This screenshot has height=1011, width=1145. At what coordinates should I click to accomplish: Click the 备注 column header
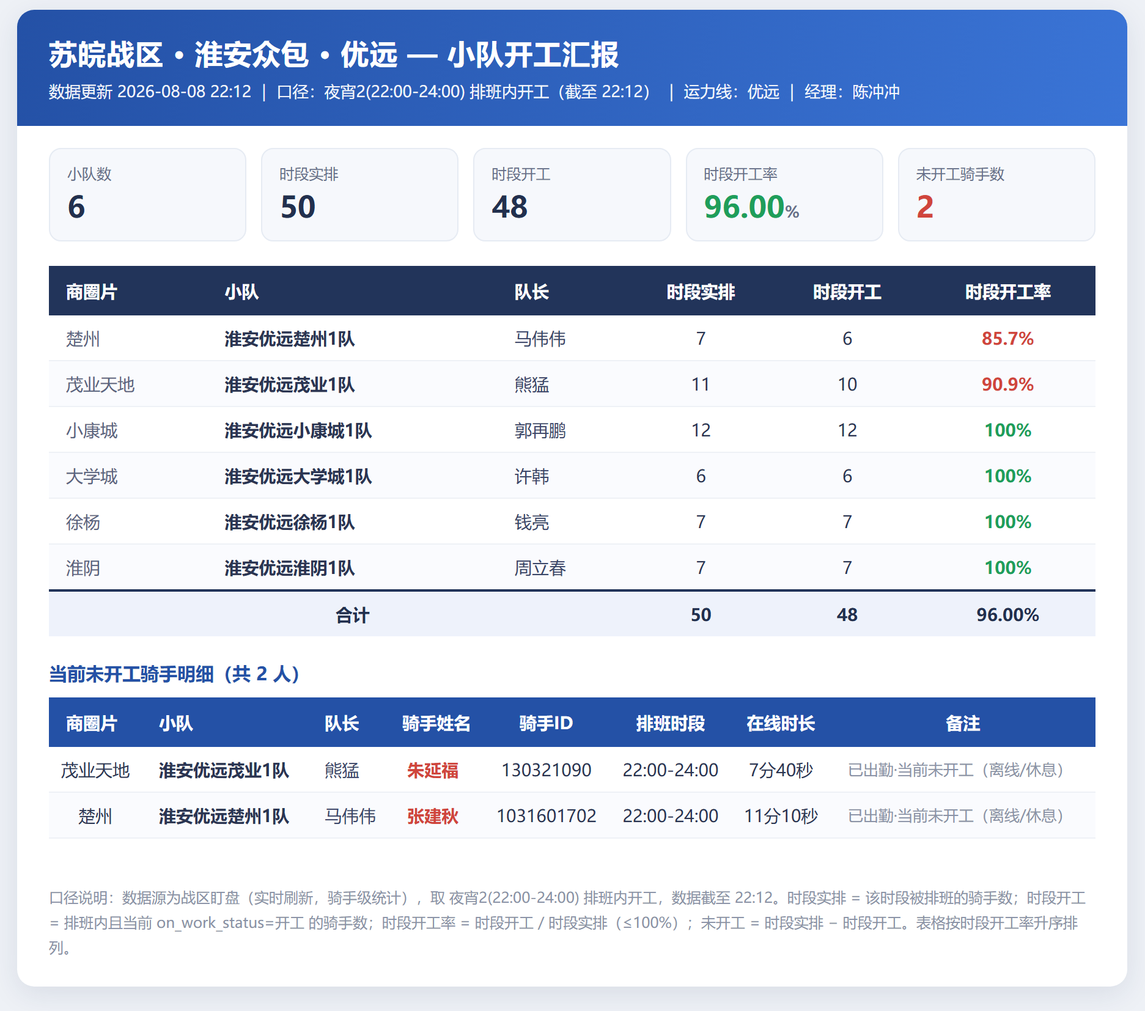point(962,723)
